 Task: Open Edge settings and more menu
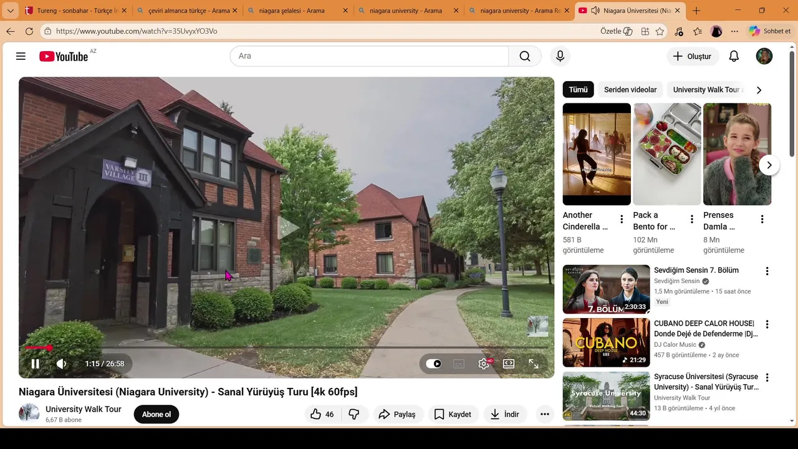734,31
